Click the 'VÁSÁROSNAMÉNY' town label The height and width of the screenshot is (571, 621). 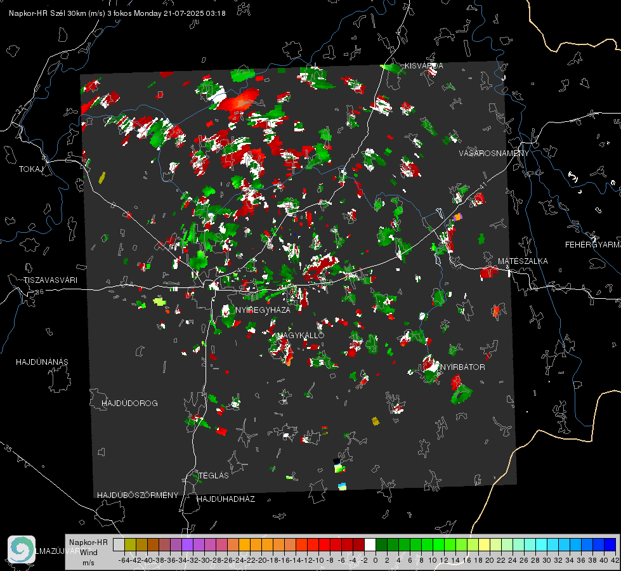tap(494, 153)
